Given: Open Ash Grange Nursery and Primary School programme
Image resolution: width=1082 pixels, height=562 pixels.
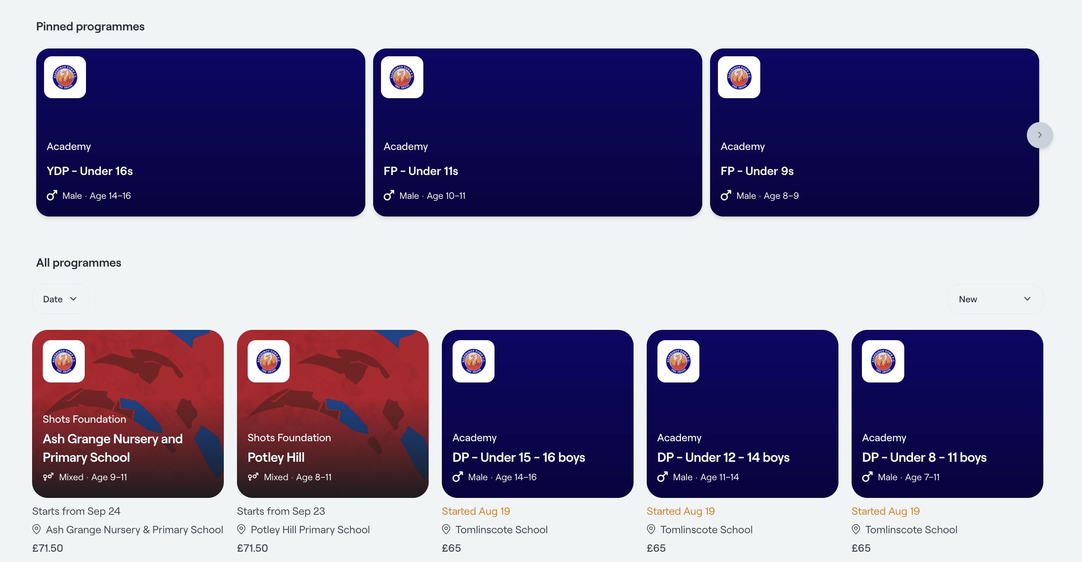Looking at the screenshot, I should [128, 414].
